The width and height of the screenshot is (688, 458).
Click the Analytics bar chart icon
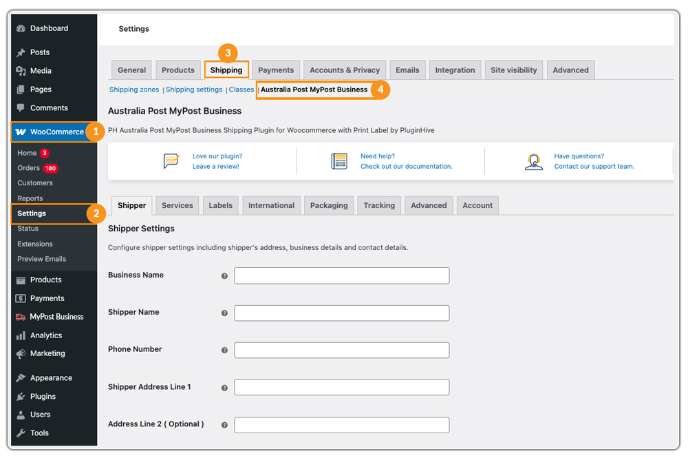pos(21,336)
